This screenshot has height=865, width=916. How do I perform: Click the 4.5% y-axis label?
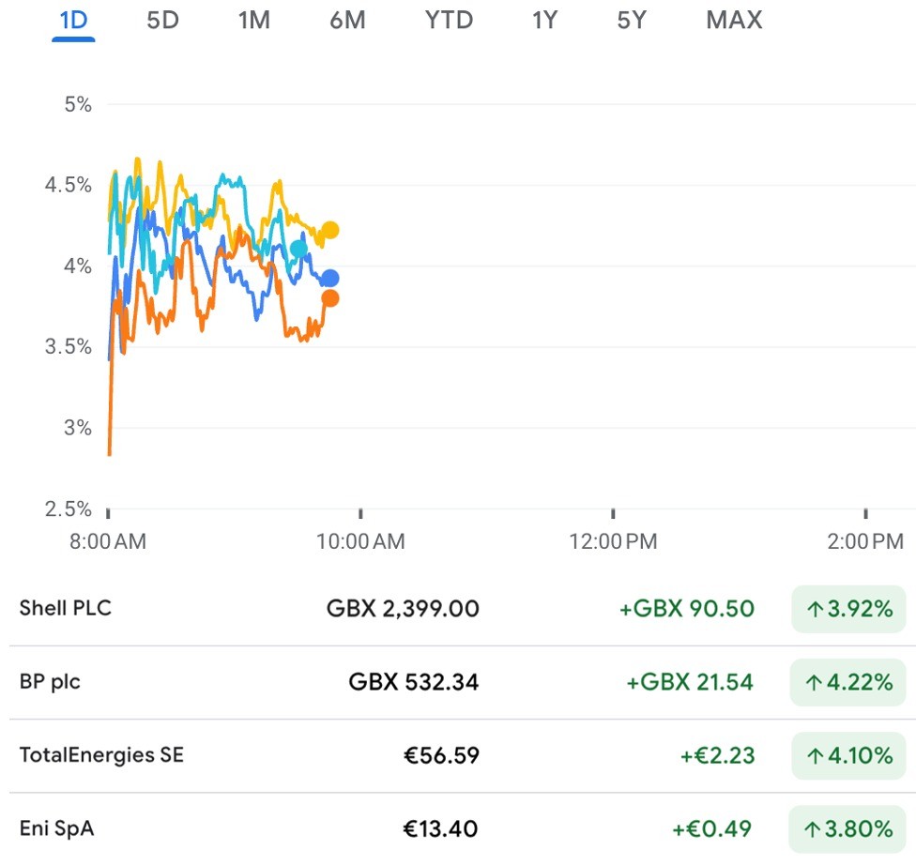tap(69, 185)
